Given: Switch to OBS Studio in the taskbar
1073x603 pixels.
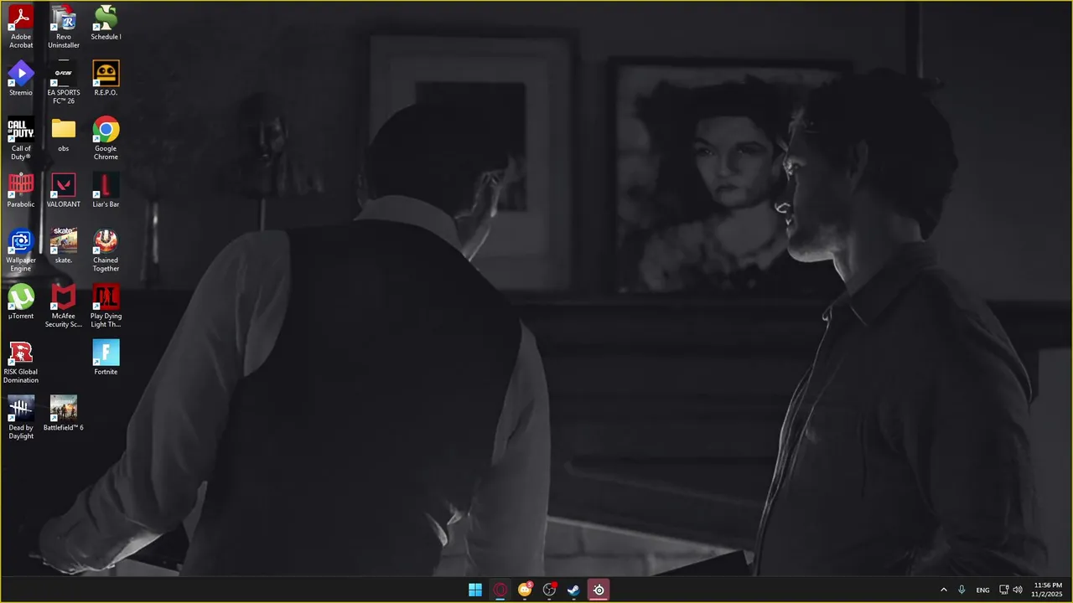Looking at the screenshot, I should pyautogui.click(x=549, y=590).
